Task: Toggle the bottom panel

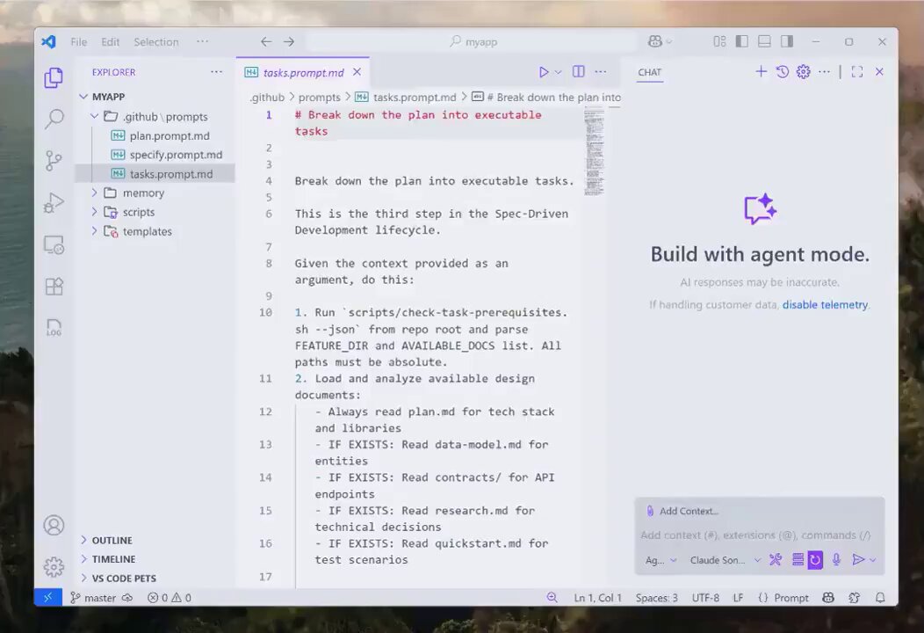Action: coord(764,41)
